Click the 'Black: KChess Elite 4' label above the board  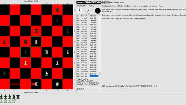coord(31,1)
